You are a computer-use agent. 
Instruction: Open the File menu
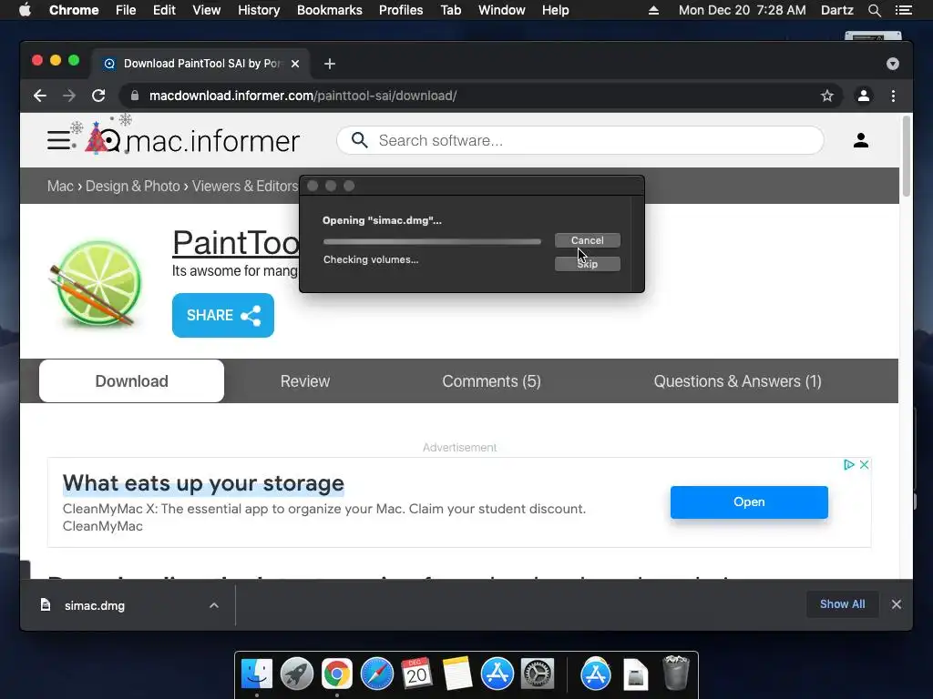point(126,10)
